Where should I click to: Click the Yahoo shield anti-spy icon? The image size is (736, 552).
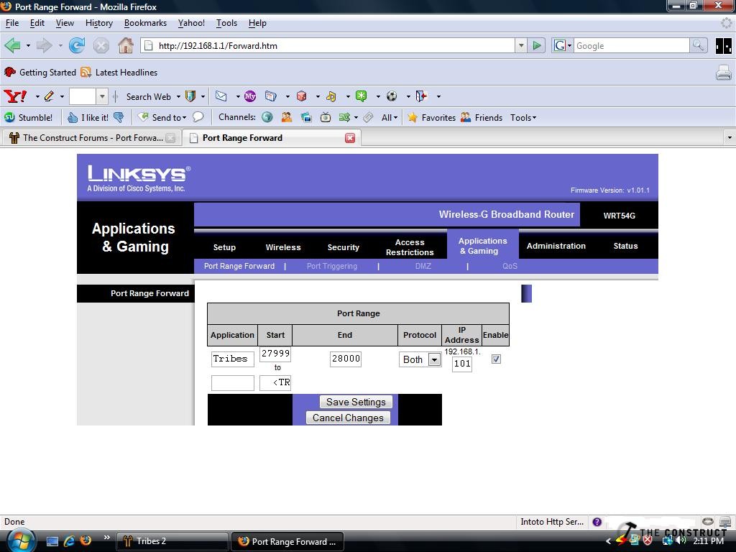coord(190,96)
